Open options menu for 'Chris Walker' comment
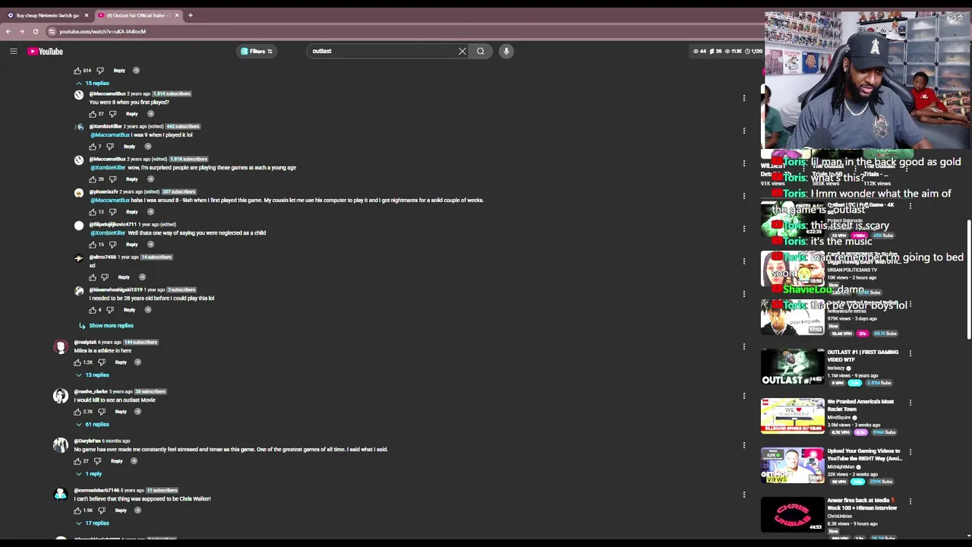This screenshot has height=547, width=972. click(x=744, y=495)
